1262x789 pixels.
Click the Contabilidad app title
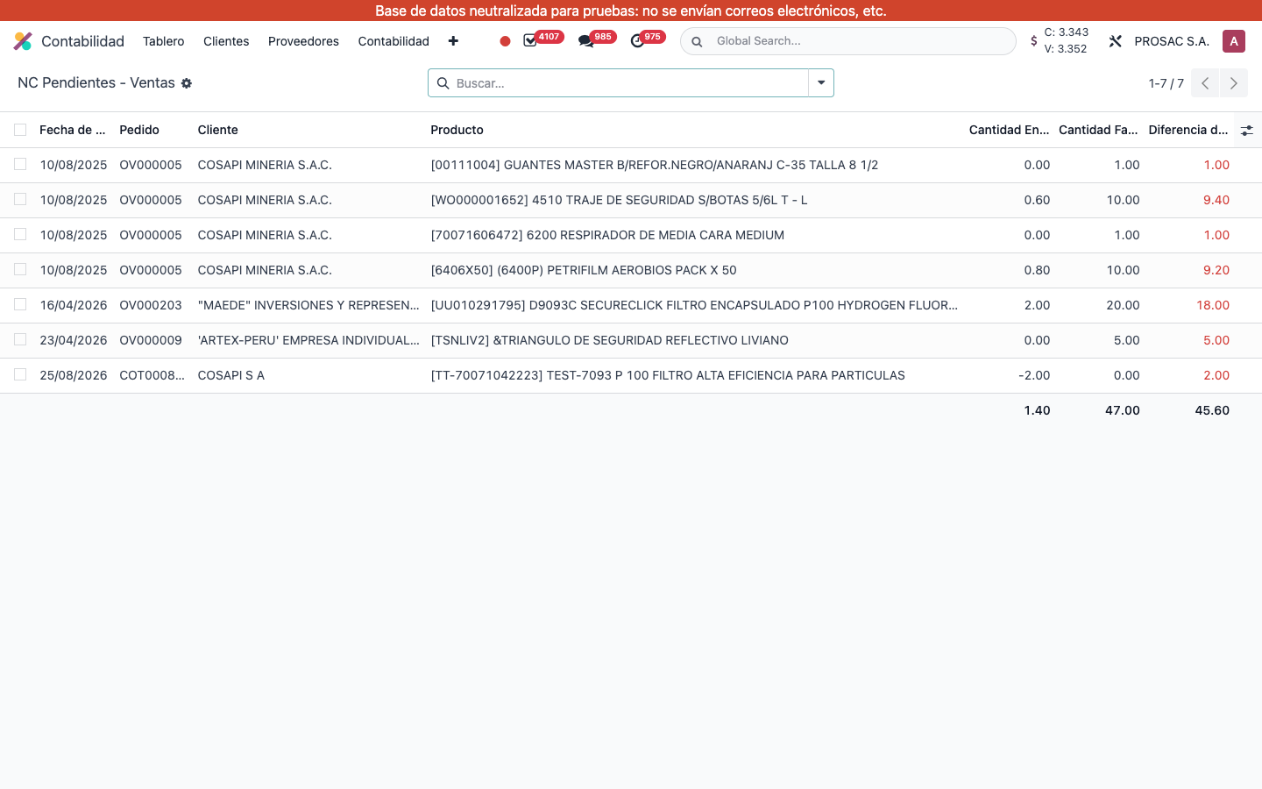tap(82, 41)
